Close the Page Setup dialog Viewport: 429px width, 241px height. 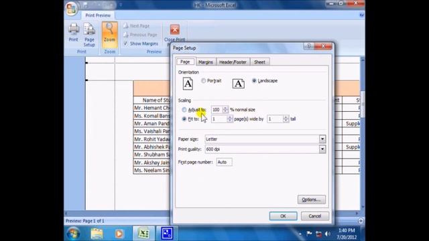point(323,46)
